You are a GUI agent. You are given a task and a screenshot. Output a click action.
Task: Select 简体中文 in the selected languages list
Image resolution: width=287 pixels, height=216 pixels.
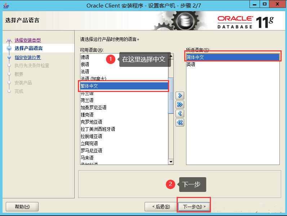(x=233, y=57)
